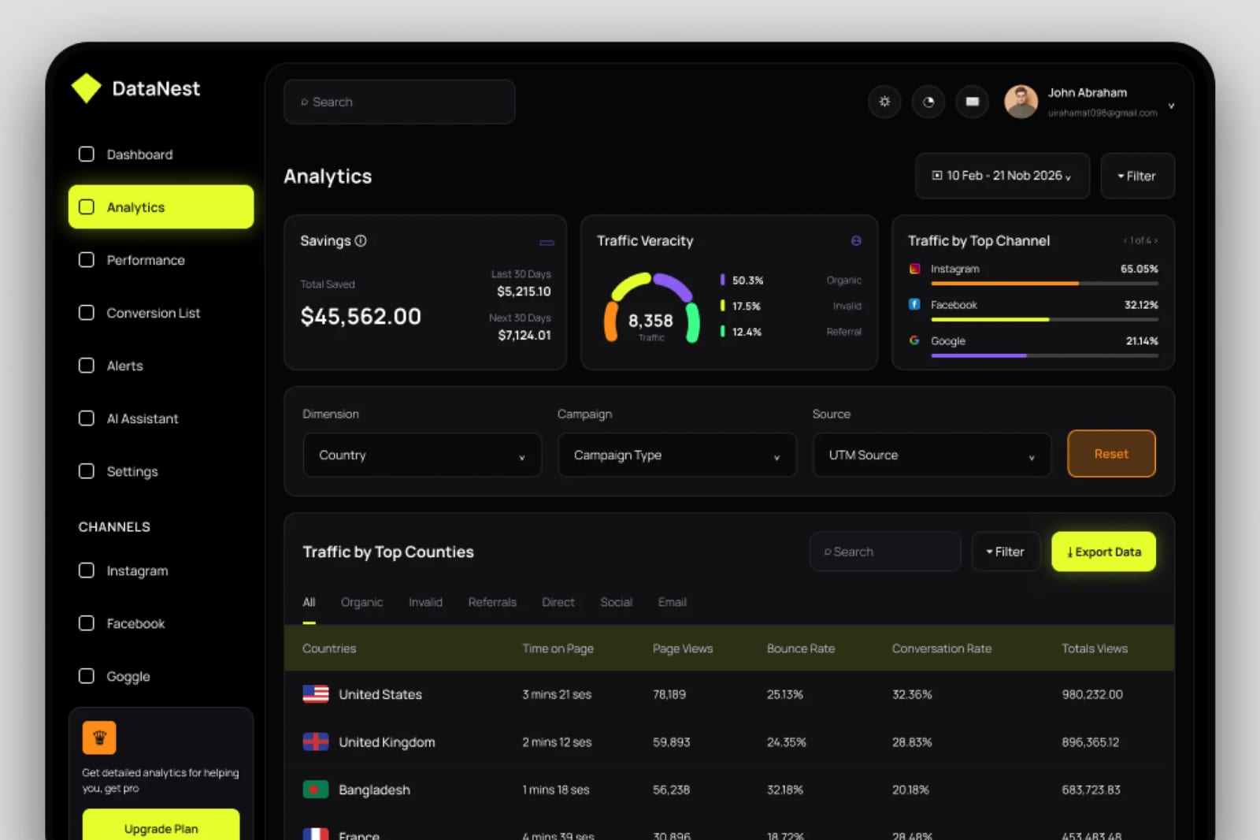Click the Facebook 32.12% progress bar
This screenshot has height=840, width=1260.
click(1044, 319)
